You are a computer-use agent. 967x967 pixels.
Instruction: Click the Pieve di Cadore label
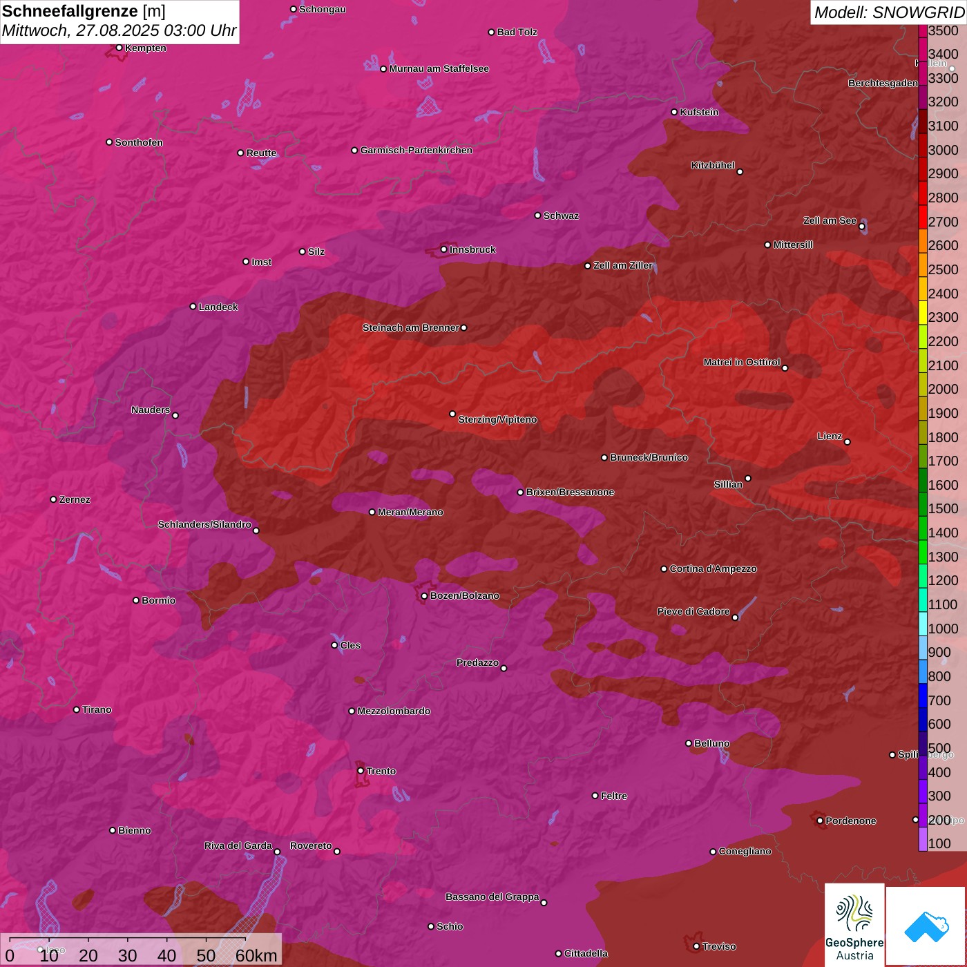tap(693, 611)
